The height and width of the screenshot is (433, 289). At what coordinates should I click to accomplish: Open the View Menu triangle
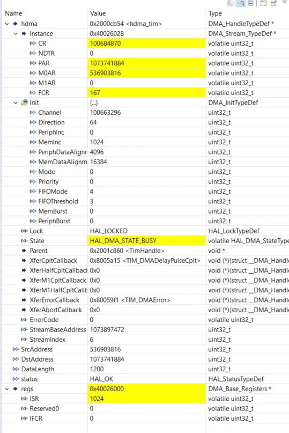[284, 3]
